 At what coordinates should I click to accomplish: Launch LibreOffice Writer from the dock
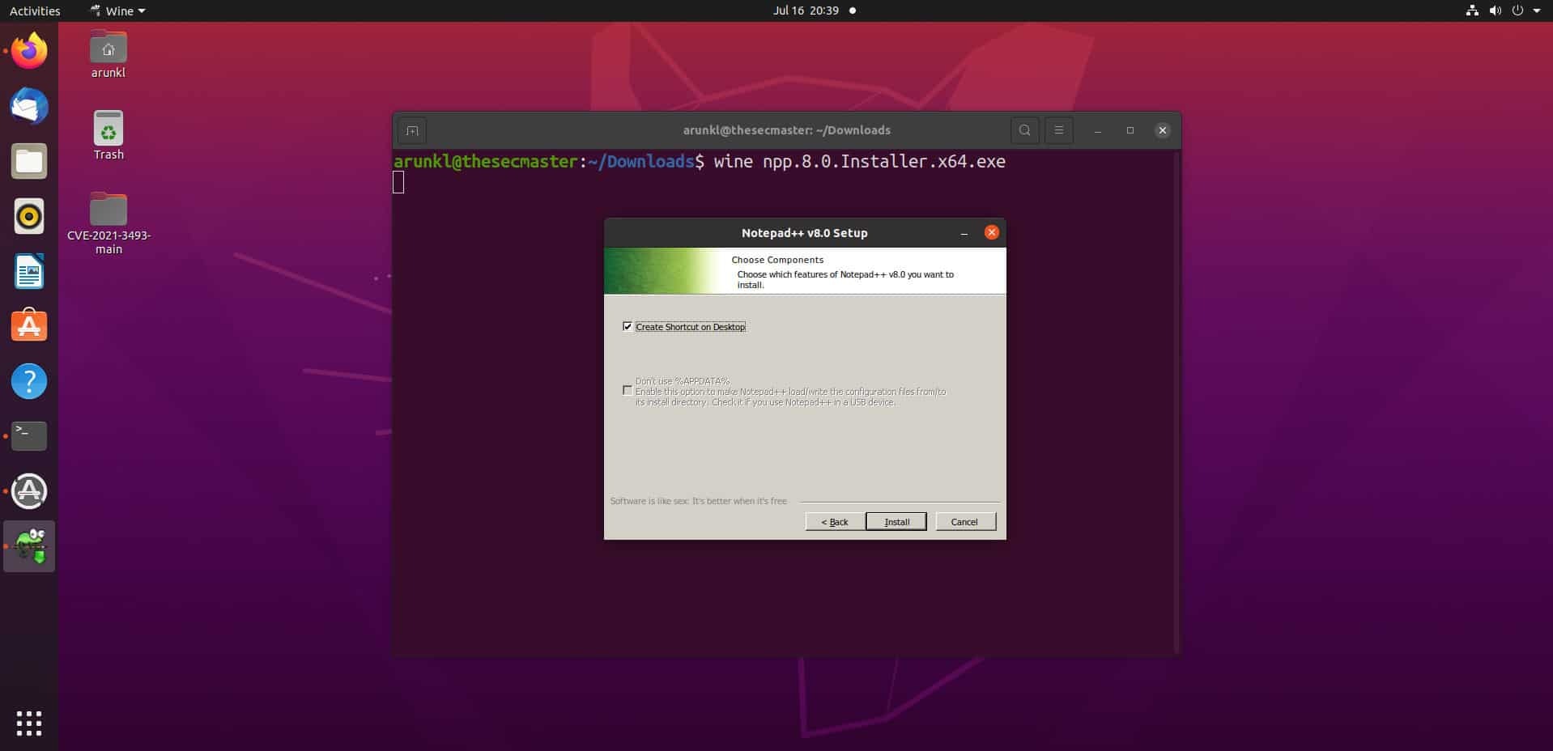tap(29, 271)
